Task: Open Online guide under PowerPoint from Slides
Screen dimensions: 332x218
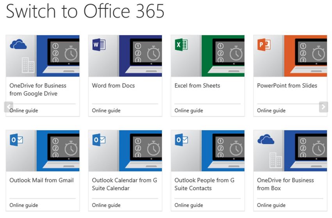Action: 271,111
